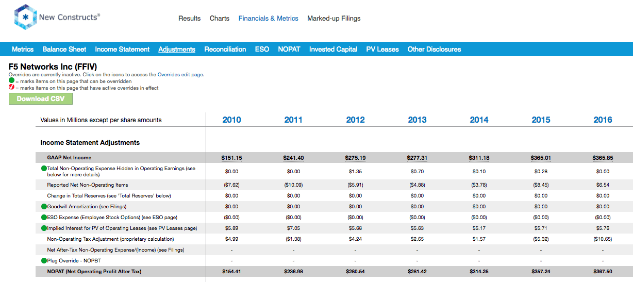Click GAAP Net Income value $365.01
The width and height of the screenshot is (633, 282).
pyautogui.click(x=541, y=158)
